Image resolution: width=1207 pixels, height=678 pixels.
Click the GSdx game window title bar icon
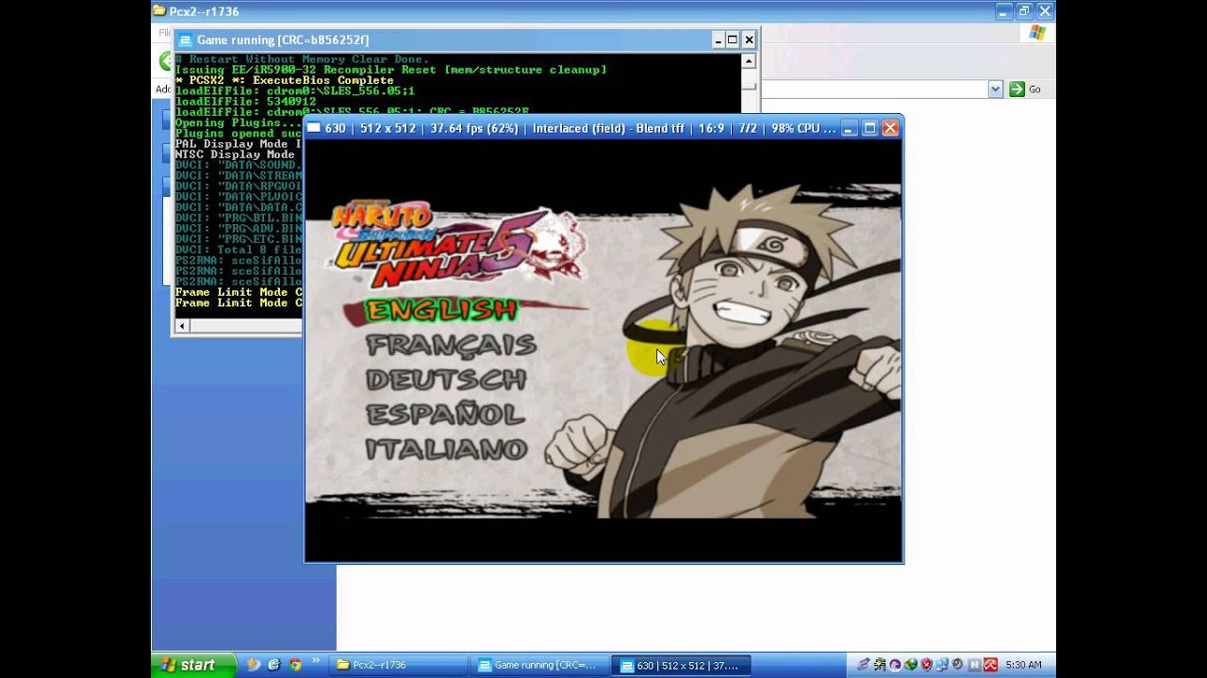(x=314, y=128)
